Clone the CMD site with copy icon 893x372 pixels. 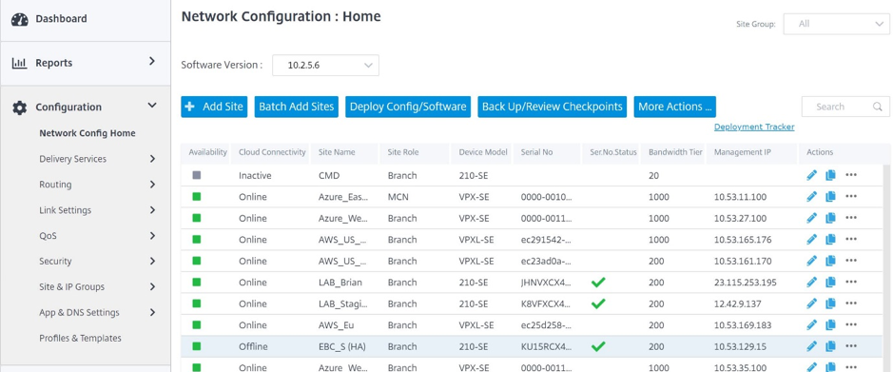(830, 175)
